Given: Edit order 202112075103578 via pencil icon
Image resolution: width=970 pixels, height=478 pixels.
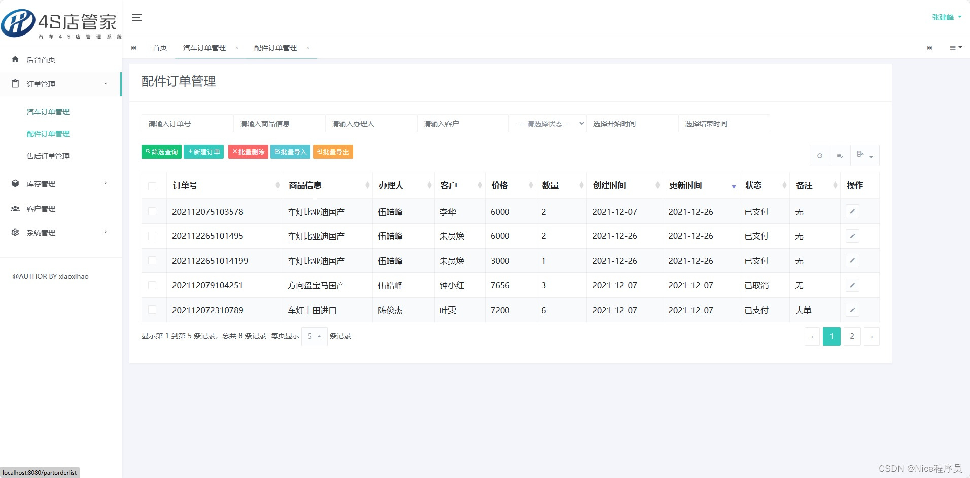Looking at the screenshot, I should (852, 212).
